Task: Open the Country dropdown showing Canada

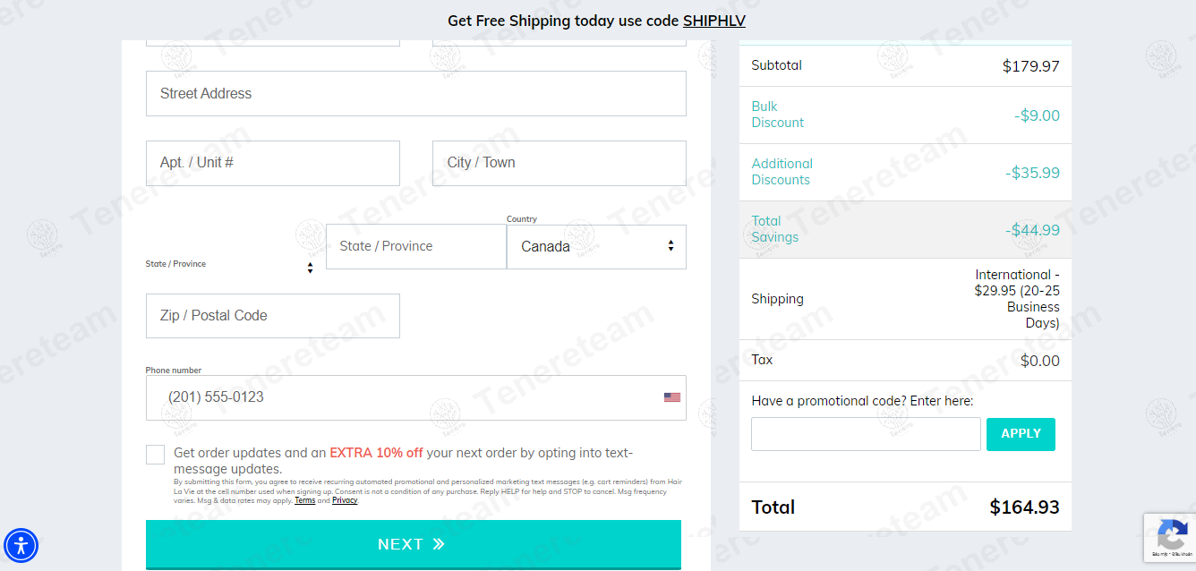Action: pos(596,247)
